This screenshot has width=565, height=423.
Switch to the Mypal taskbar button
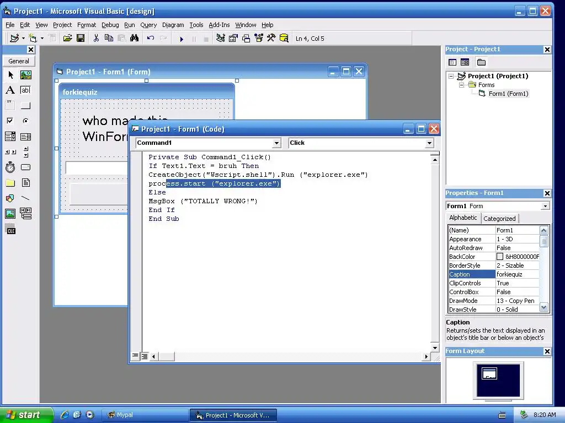tap(144, 415)
